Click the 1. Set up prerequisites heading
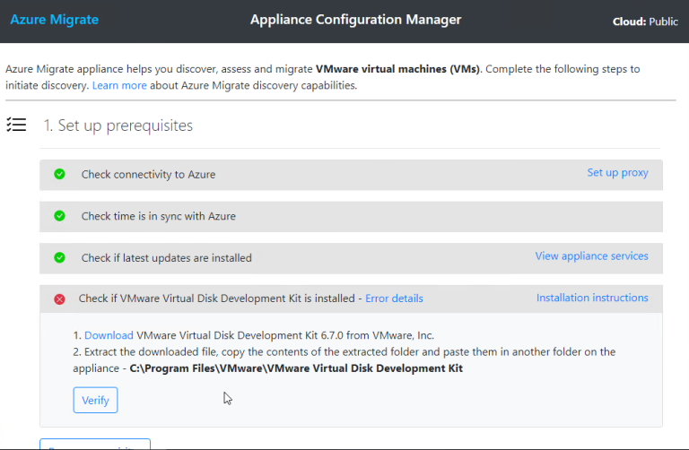The height and width of the screenshot is (450, 689). click(x=118, y=125)
